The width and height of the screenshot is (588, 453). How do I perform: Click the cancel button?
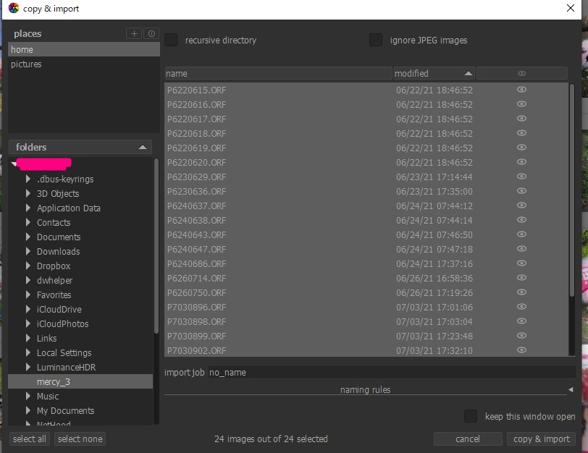tap(468, 439)
